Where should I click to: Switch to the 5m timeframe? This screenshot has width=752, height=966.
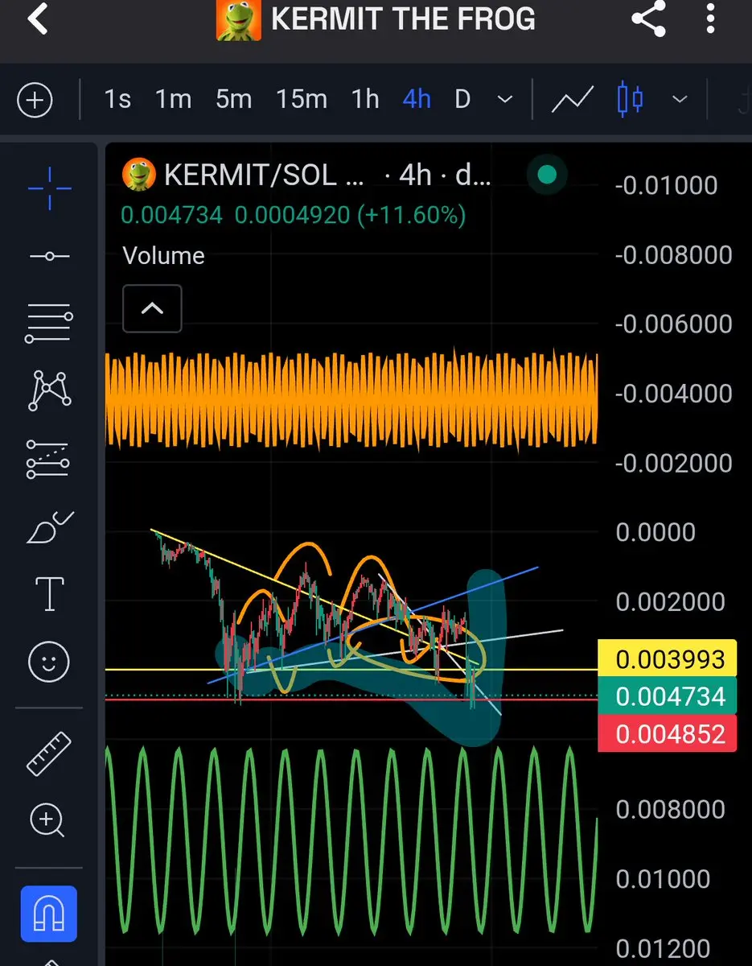tap(233, 99)
